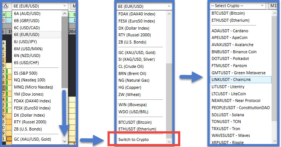
Task: Click the left list scrollbar down arrow
Action: click(x=65, y=141)
